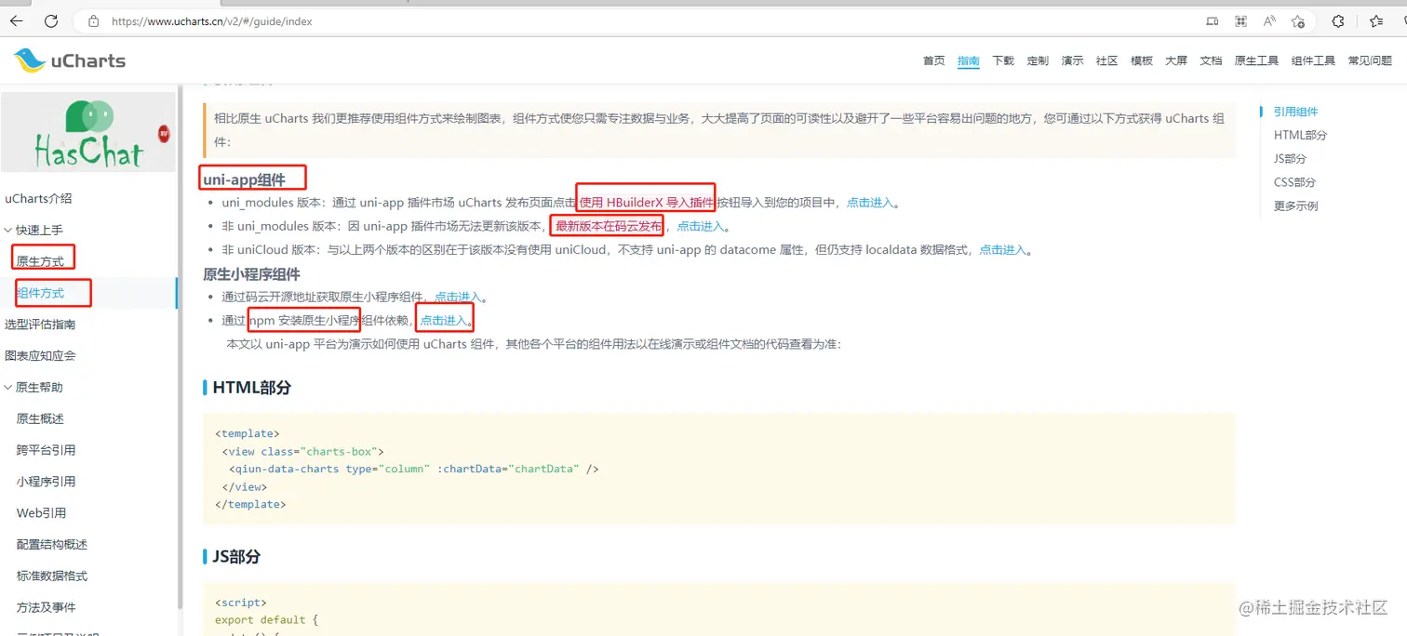The height and width of the screenshot is (636, 1407).
Task: Open 小程序引用 in sidebar
Action: tap(46, 482)
